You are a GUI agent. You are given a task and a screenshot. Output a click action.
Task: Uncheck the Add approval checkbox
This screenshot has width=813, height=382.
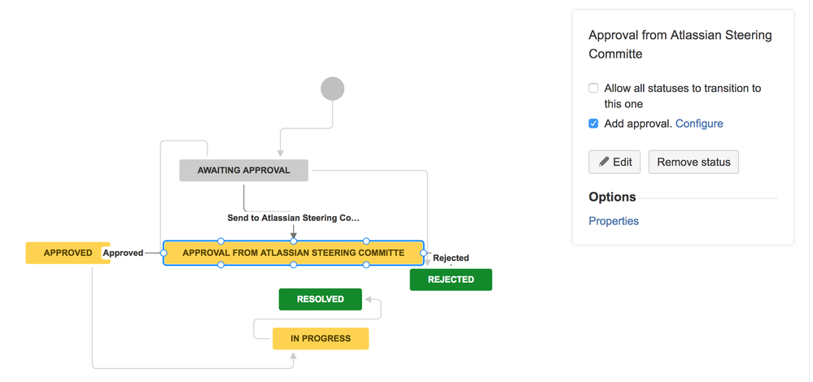pos(593,124)
